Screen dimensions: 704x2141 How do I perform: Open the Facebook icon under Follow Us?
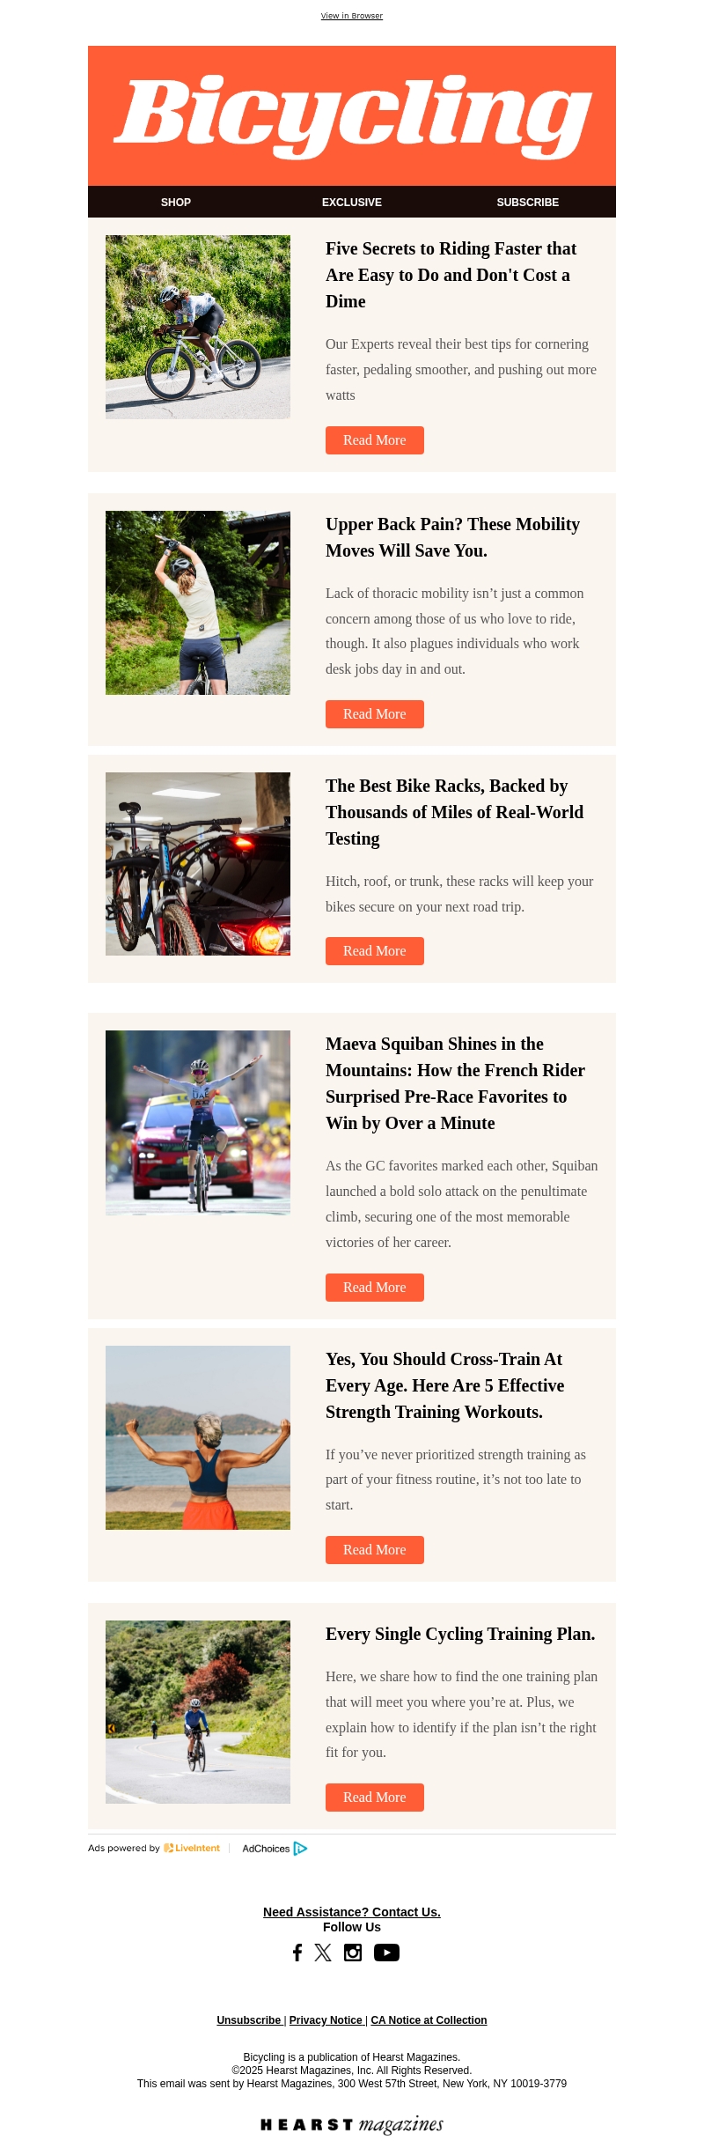(297, 1953)
